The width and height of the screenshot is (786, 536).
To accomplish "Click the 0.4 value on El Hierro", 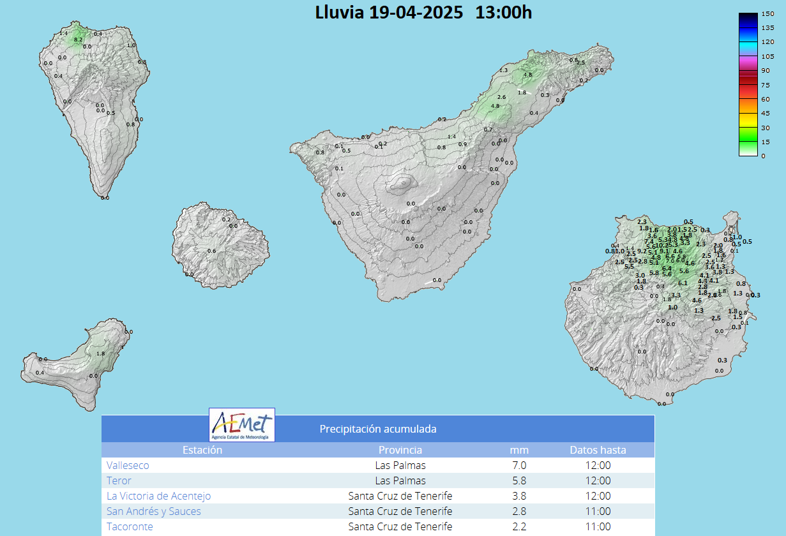I will pyautogui.click(x=40, y=373).
